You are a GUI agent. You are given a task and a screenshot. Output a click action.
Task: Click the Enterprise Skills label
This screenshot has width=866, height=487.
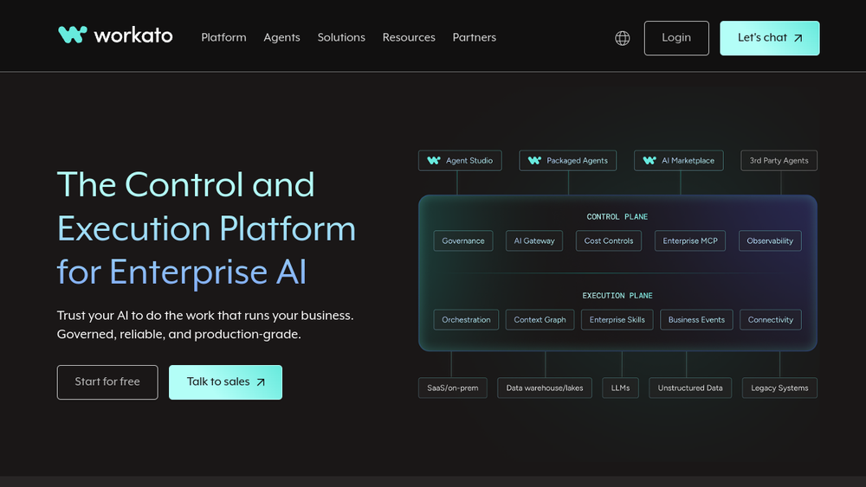click(617, 320)
